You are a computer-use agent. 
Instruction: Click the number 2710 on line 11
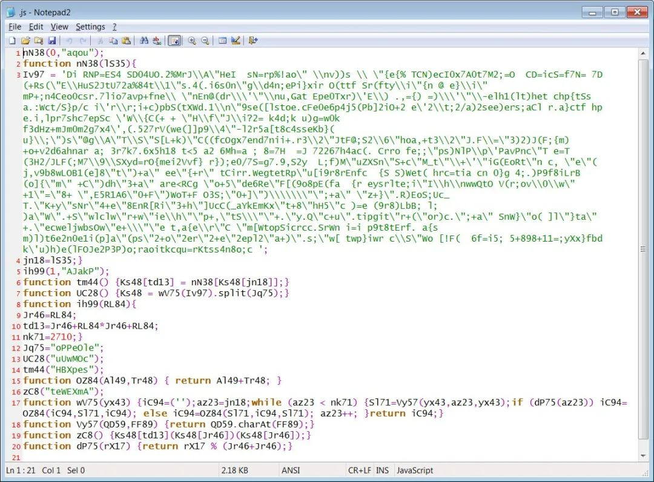[x=60, y=337]
